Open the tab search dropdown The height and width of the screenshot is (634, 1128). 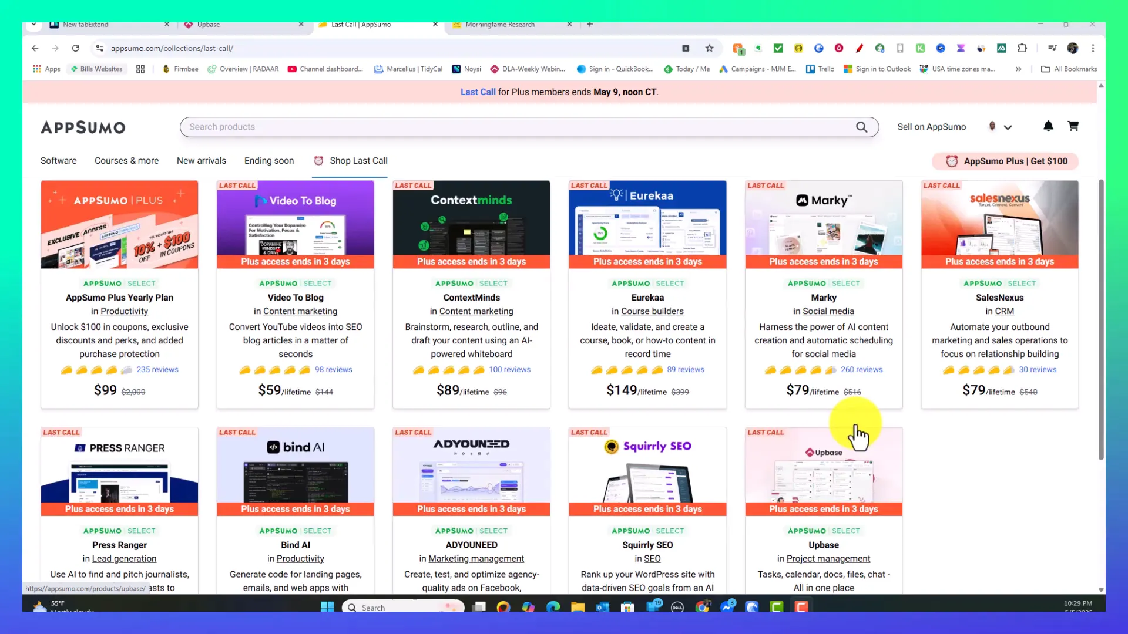click(33, 25)
